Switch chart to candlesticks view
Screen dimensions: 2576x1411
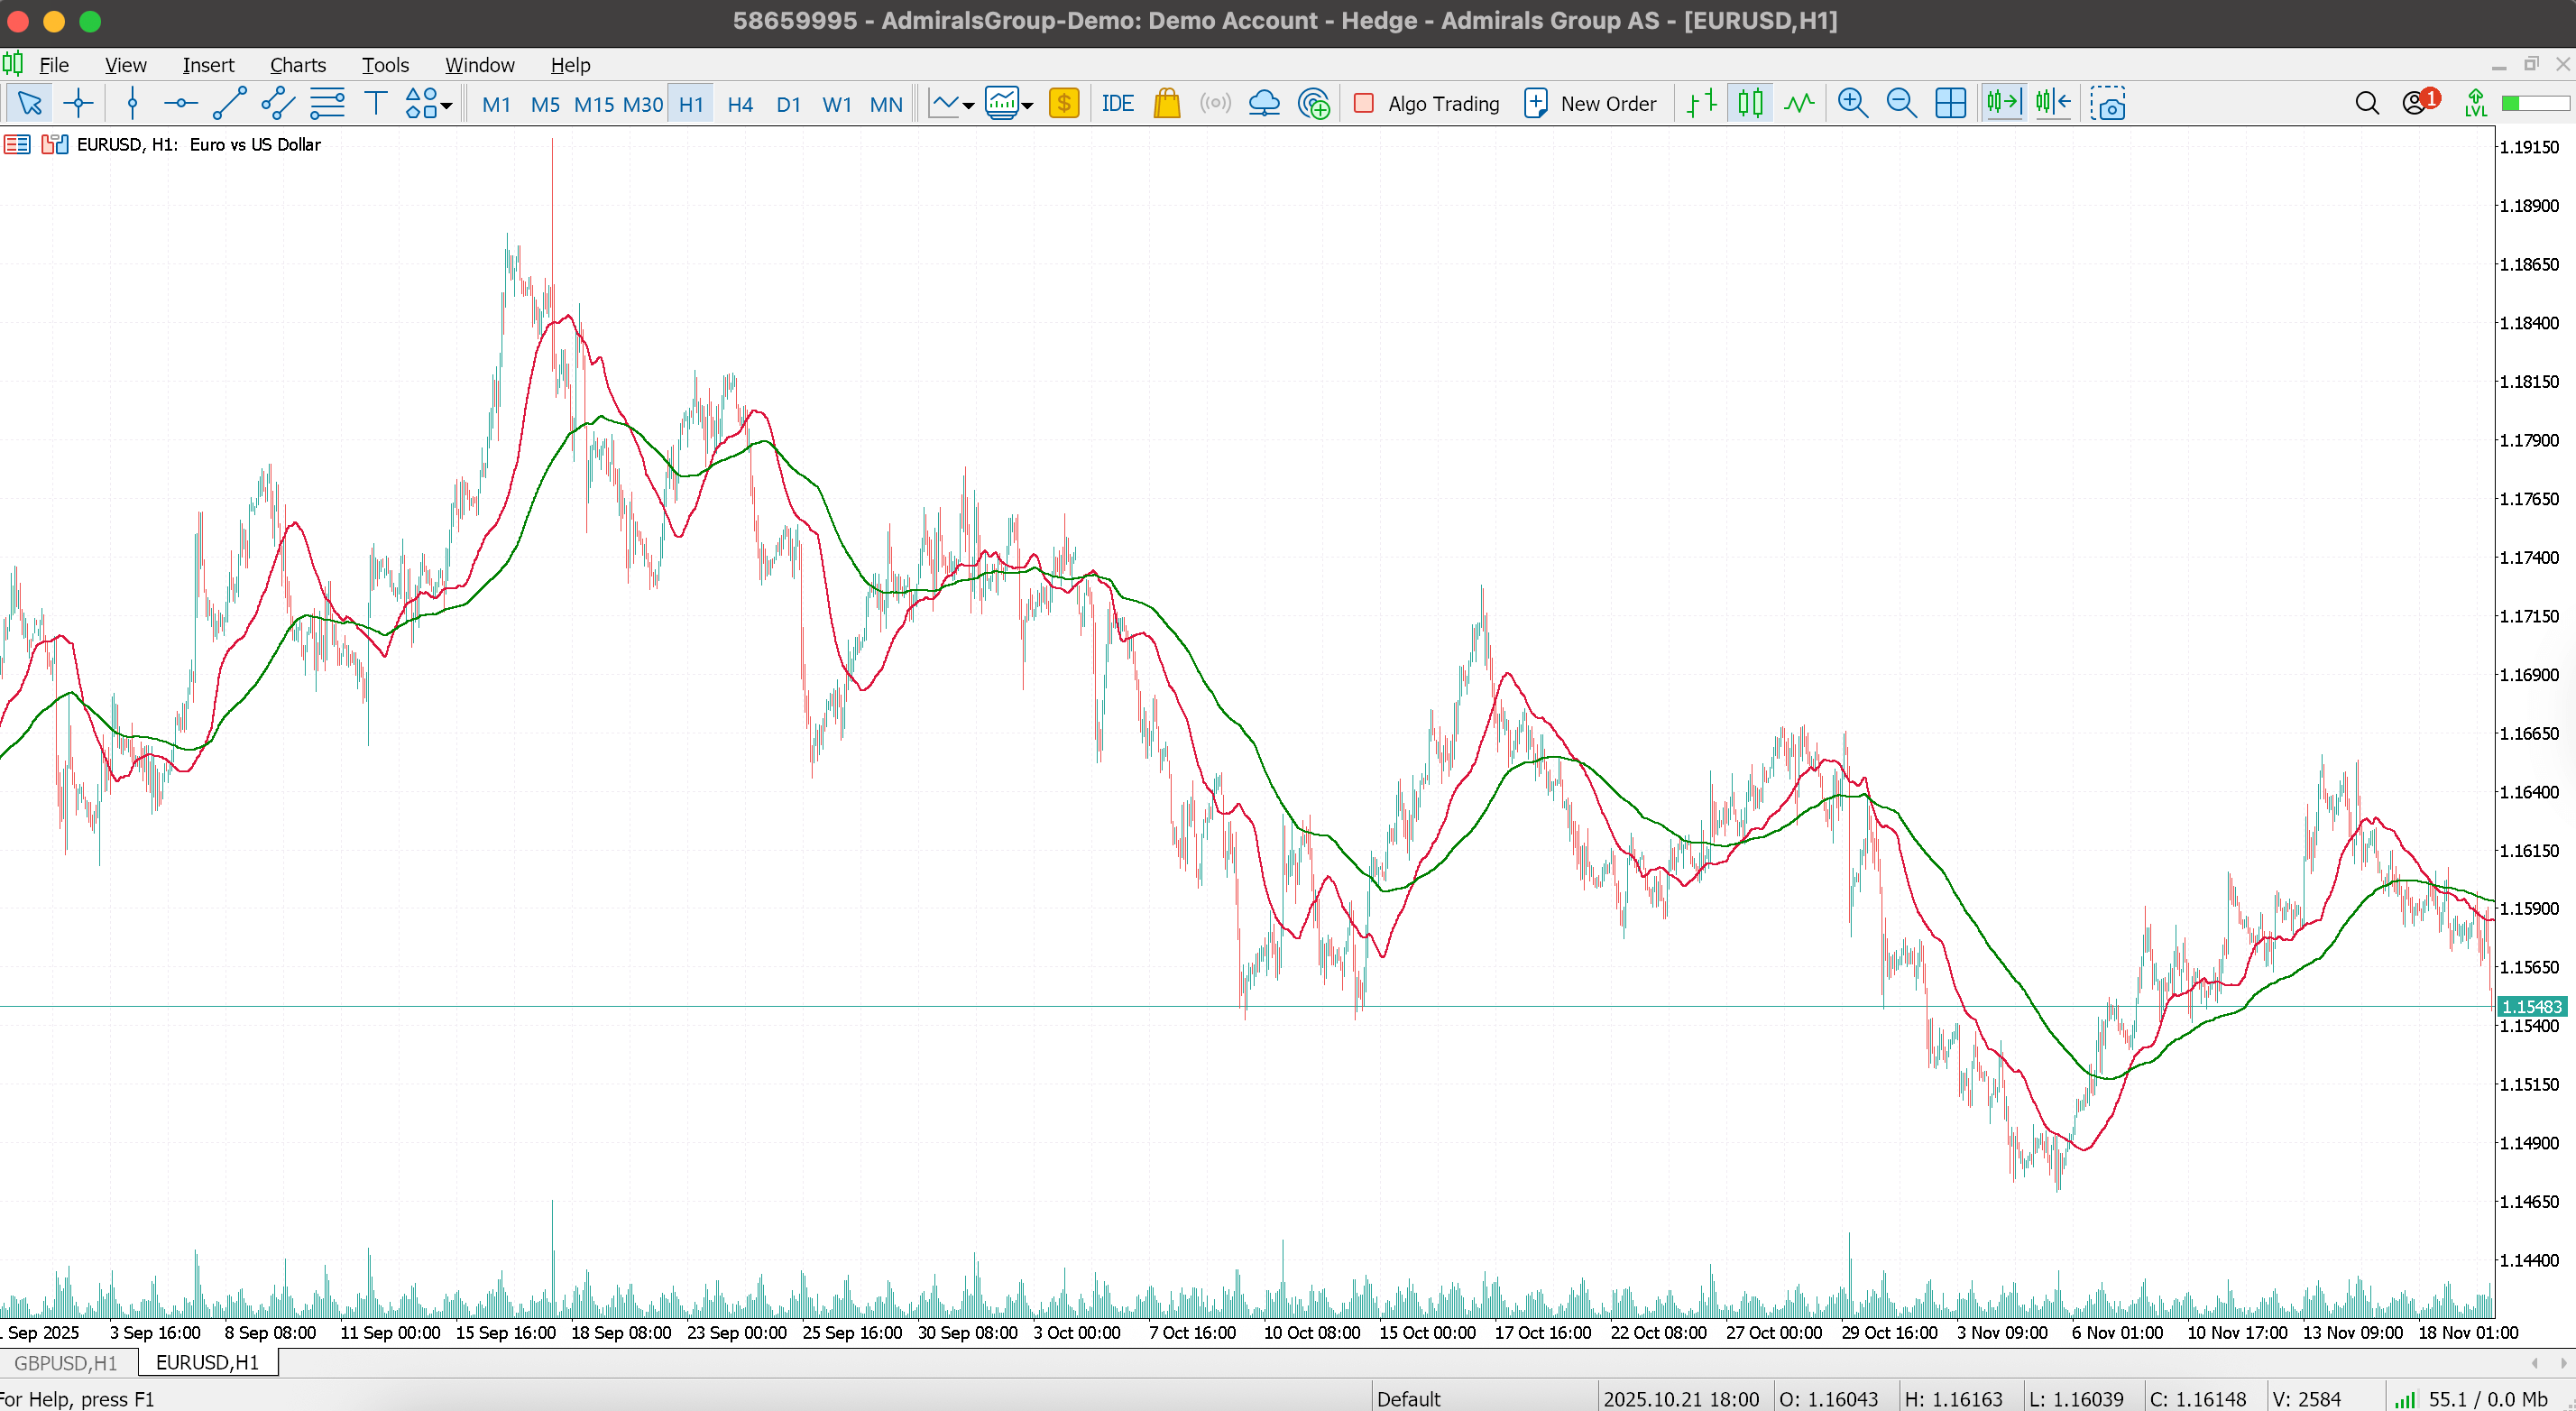[1750, 103]
